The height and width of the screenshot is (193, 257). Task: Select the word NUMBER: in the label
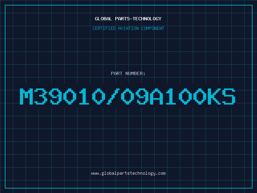[135, 73]
